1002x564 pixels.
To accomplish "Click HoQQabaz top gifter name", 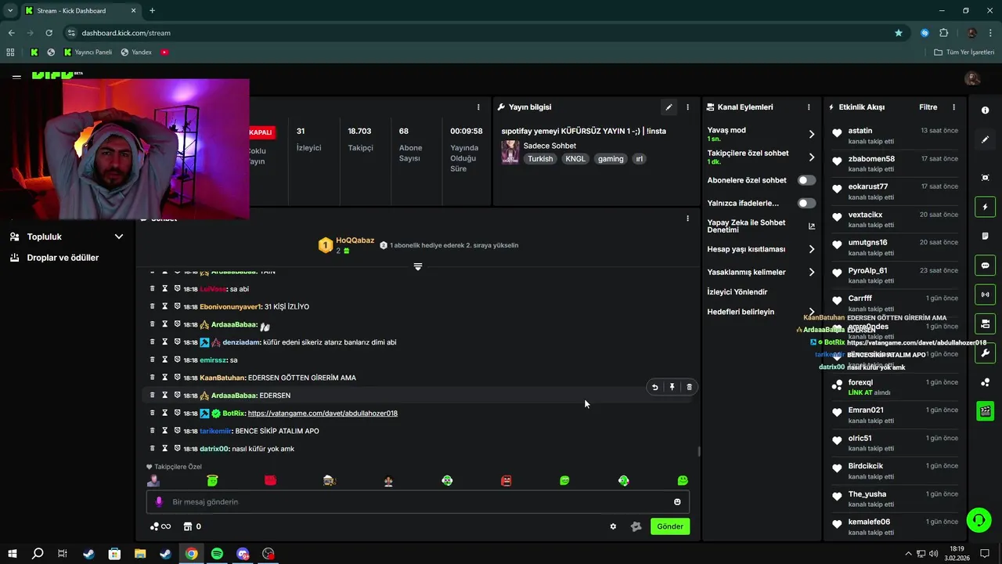I will (355, 240).
